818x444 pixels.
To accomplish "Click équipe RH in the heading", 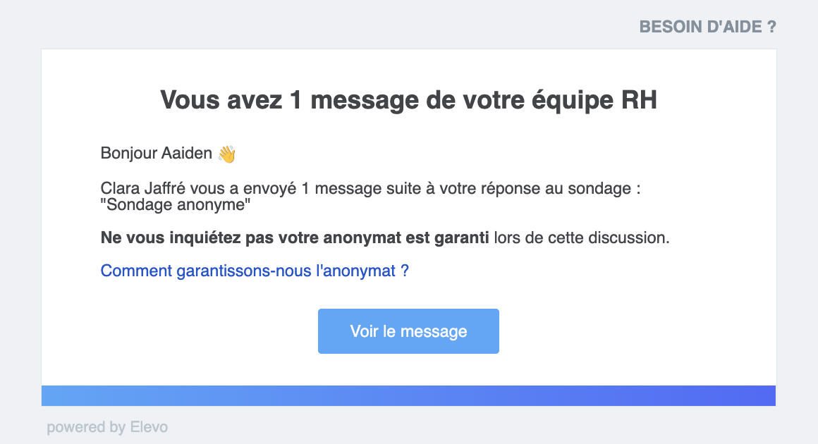I will pos(594,99).
